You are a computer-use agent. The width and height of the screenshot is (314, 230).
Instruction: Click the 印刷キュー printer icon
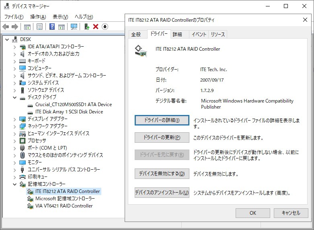[x=23, y=177]
